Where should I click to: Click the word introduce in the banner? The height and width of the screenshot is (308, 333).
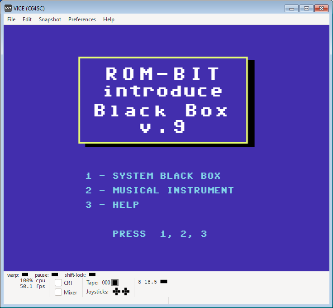coord(163,91)
